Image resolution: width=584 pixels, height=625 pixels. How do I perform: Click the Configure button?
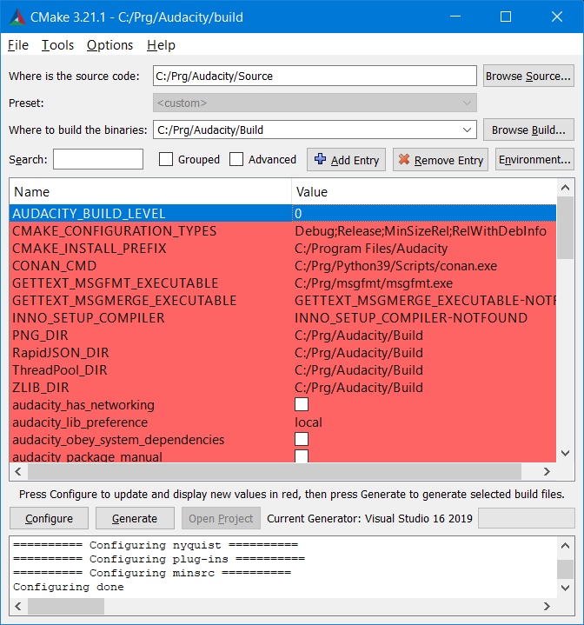point(49,518)
